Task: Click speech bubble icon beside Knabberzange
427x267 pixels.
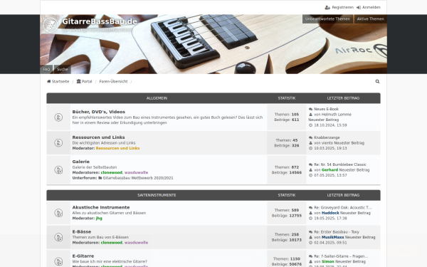Action: pyautogui.click(x=311, y=137)
